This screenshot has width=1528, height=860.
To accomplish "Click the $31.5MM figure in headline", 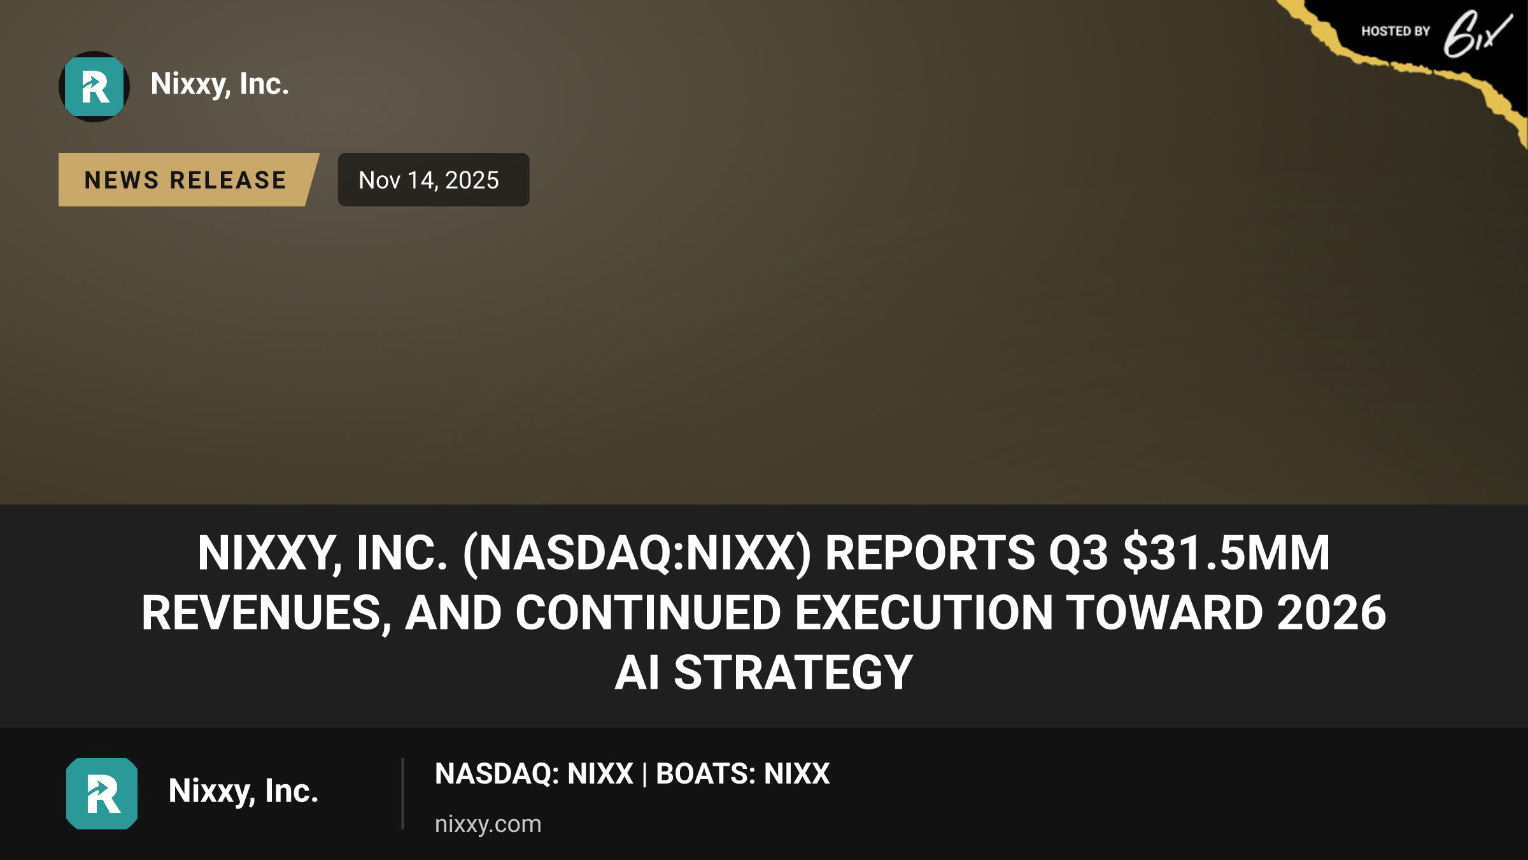I will coord(1226,553).
